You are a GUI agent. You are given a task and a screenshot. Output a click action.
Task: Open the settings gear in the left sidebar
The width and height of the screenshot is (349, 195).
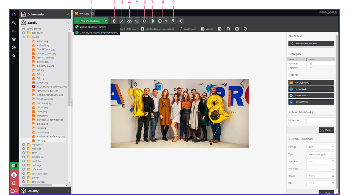[14, 39]
